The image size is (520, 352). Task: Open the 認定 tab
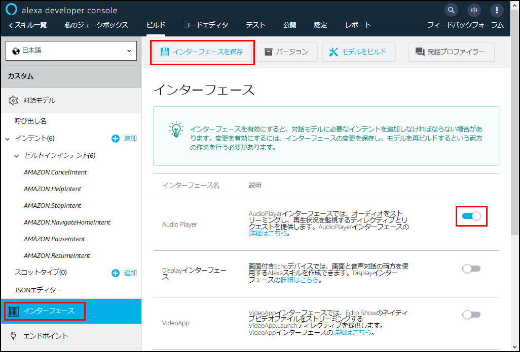320,25
